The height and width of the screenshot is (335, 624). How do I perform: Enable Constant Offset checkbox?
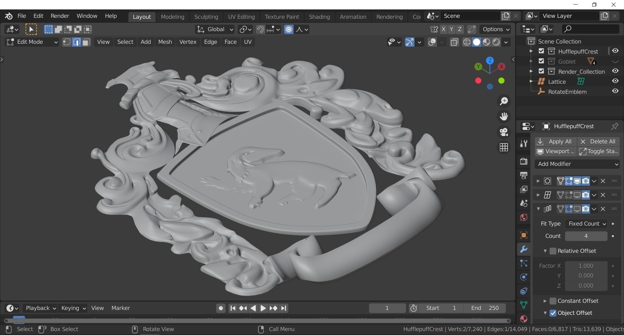point(553,301)
